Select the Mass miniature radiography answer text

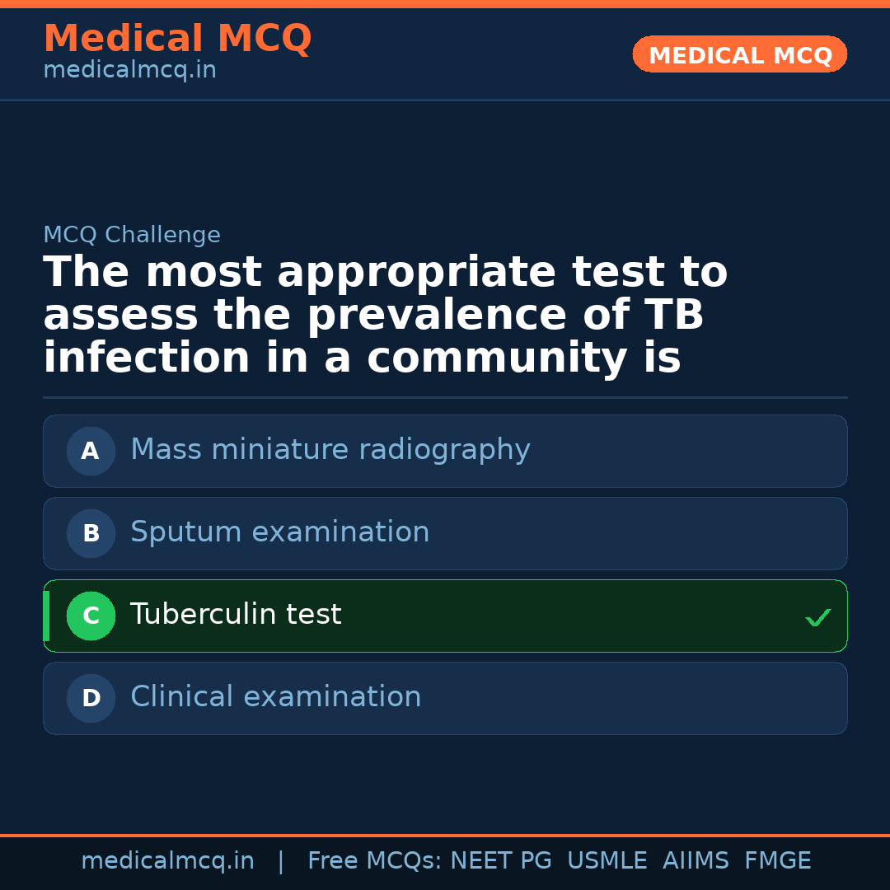[330, 450]
